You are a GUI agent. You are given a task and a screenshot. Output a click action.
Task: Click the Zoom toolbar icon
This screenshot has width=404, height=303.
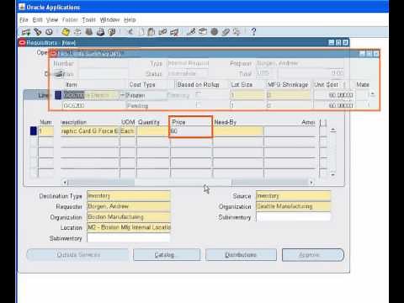203,32
